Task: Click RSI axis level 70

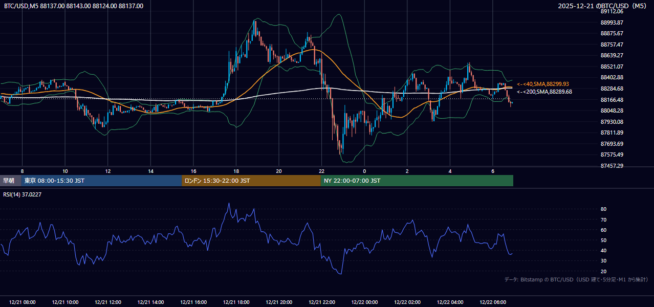Action: click(603, 220)
